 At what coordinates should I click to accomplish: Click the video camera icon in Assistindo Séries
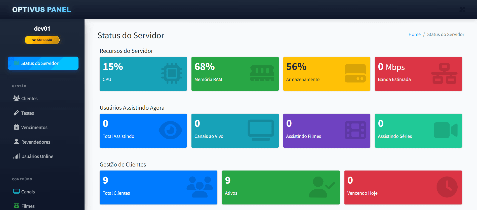coord(446,130)
